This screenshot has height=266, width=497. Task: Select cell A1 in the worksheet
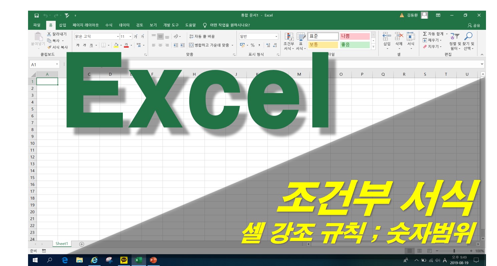point(47,81)
